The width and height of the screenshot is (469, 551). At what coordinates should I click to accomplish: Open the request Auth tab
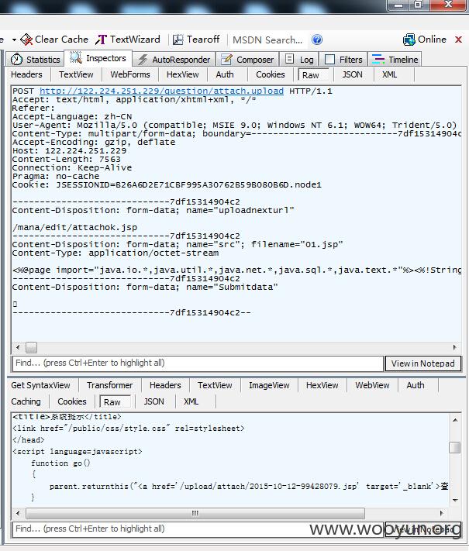(225, 74)
